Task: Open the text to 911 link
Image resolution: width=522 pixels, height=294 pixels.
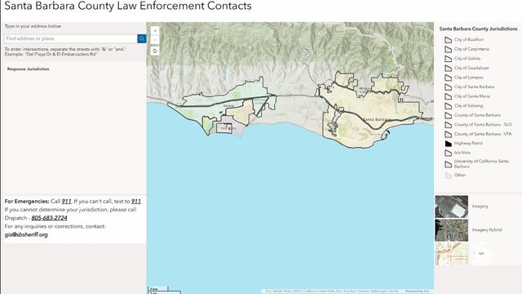Action: pyautogui.click(x=136, y=202)
